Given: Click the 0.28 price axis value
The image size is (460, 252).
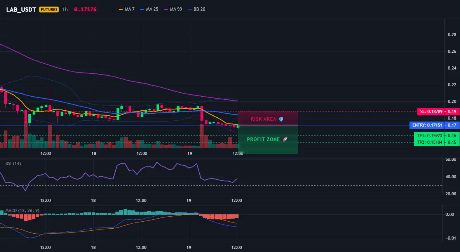Looking at the screenshot, I should 452,35.
